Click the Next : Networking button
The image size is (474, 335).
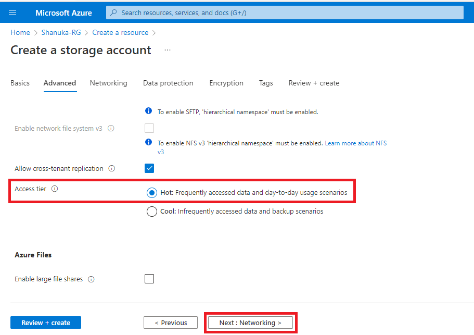coord(250,322)
